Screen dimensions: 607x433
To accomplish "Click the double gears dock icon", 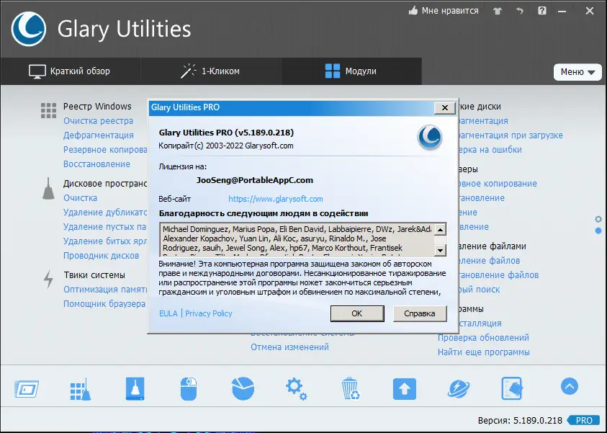I will point(296,389).
